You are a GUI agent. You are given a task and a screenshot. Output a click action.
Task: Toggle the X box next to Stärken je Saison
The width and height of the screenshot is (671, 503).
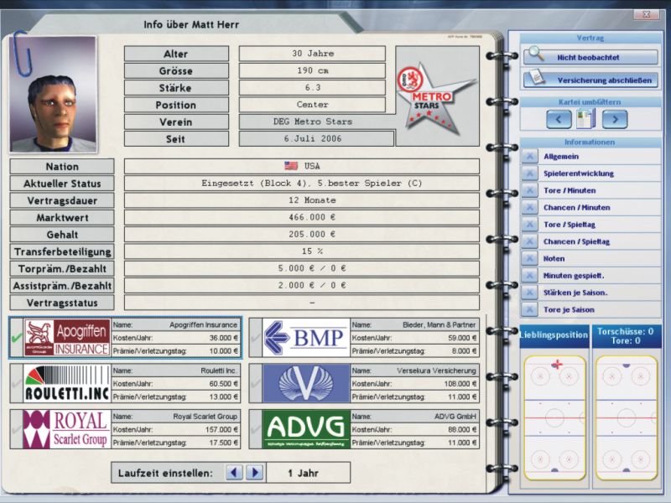pos(530,293)
